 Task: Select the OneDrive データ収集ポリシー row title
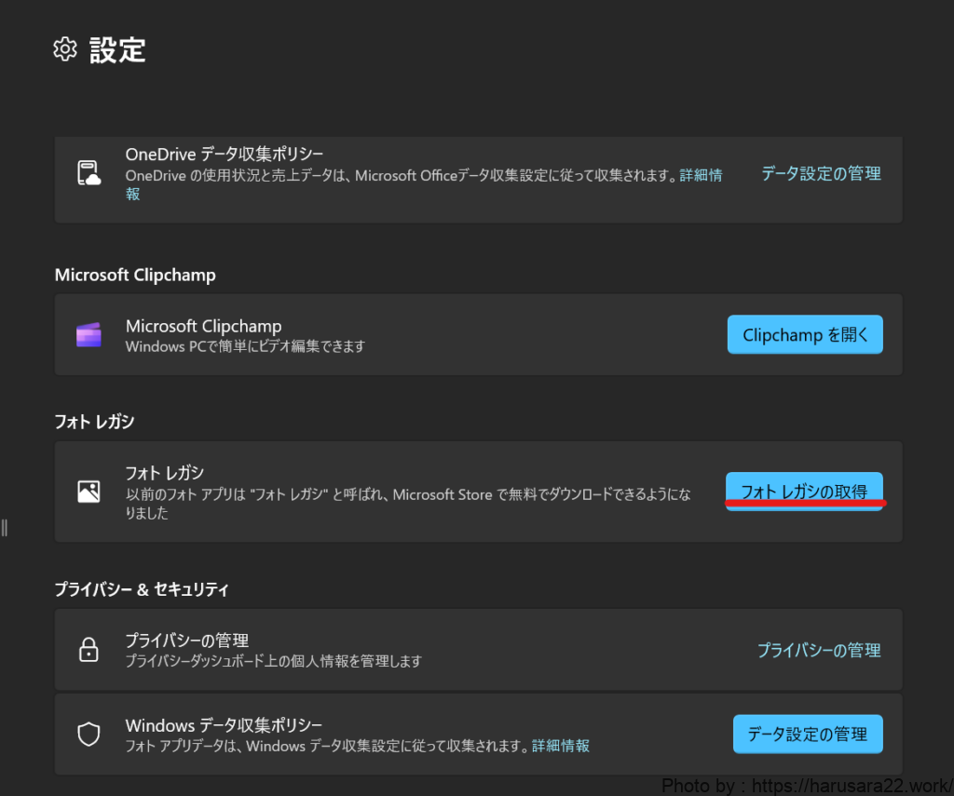click(x=225, y=155)
